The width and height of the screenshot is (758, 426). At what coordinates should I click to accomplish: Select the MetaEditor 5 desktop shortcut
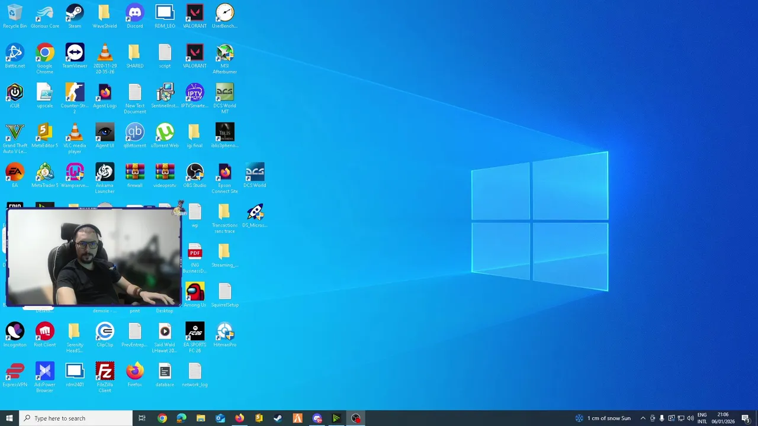pyautogui.click(x=45, y=135)
